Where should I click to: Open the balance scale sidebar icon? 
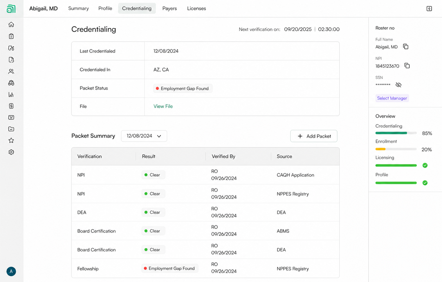(11, 83)
